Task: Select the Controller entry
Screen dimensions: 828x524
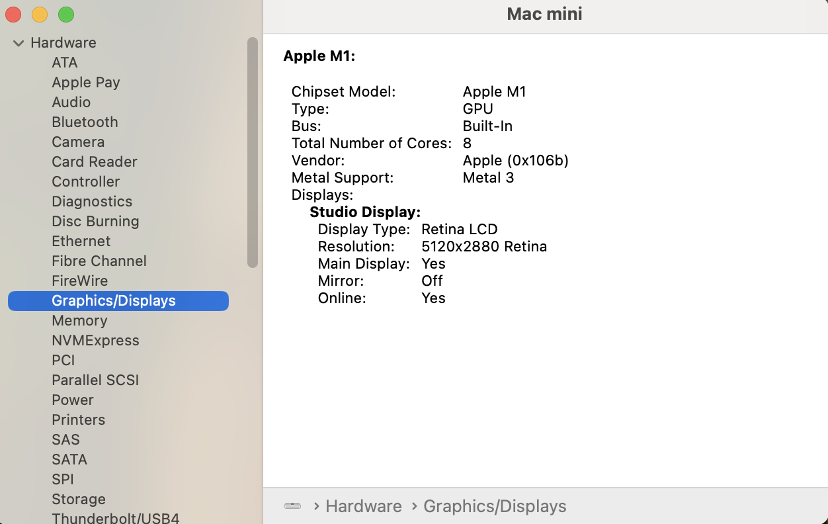Action: 86,181
